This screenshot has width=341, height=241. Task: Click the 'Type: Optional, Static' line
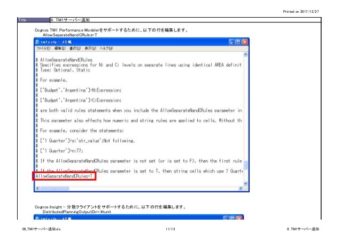click(63, 70)
